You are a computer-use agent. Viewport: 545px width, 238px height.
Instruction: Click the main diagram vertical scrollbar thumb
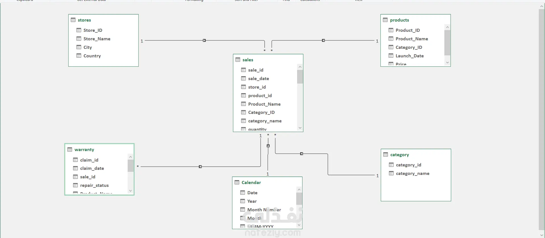(x=542, y=119)
